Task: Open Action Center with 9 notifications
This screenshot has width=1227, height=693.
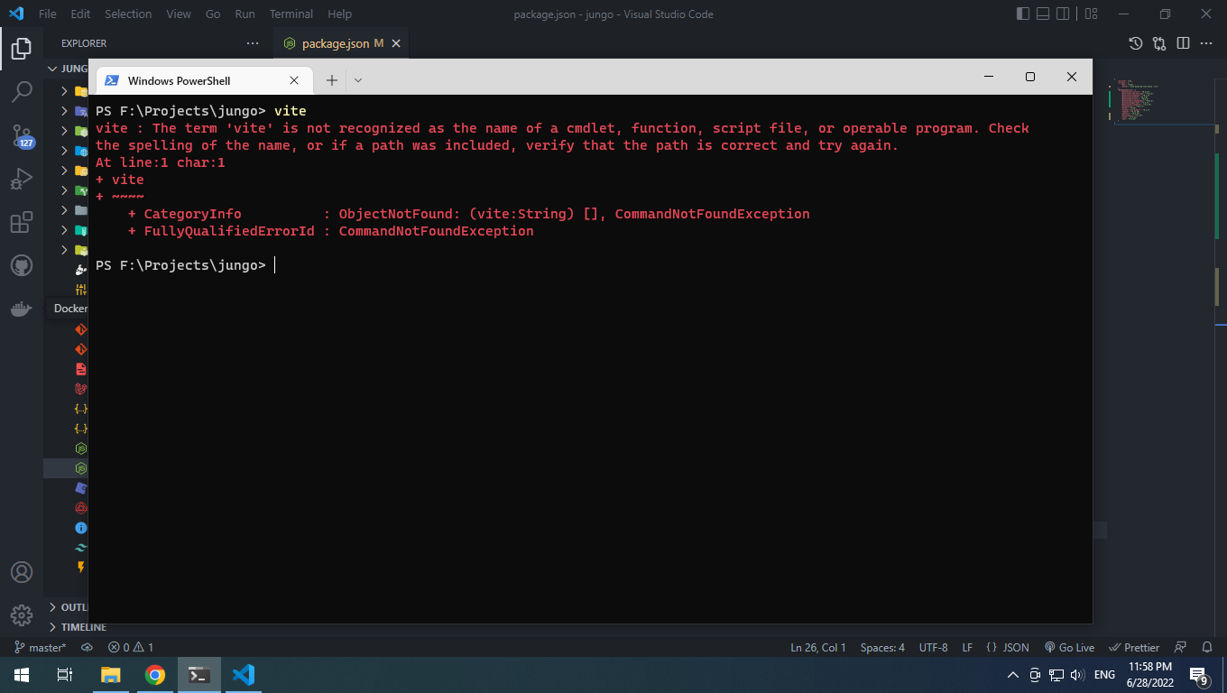Action: (1199, 675)
